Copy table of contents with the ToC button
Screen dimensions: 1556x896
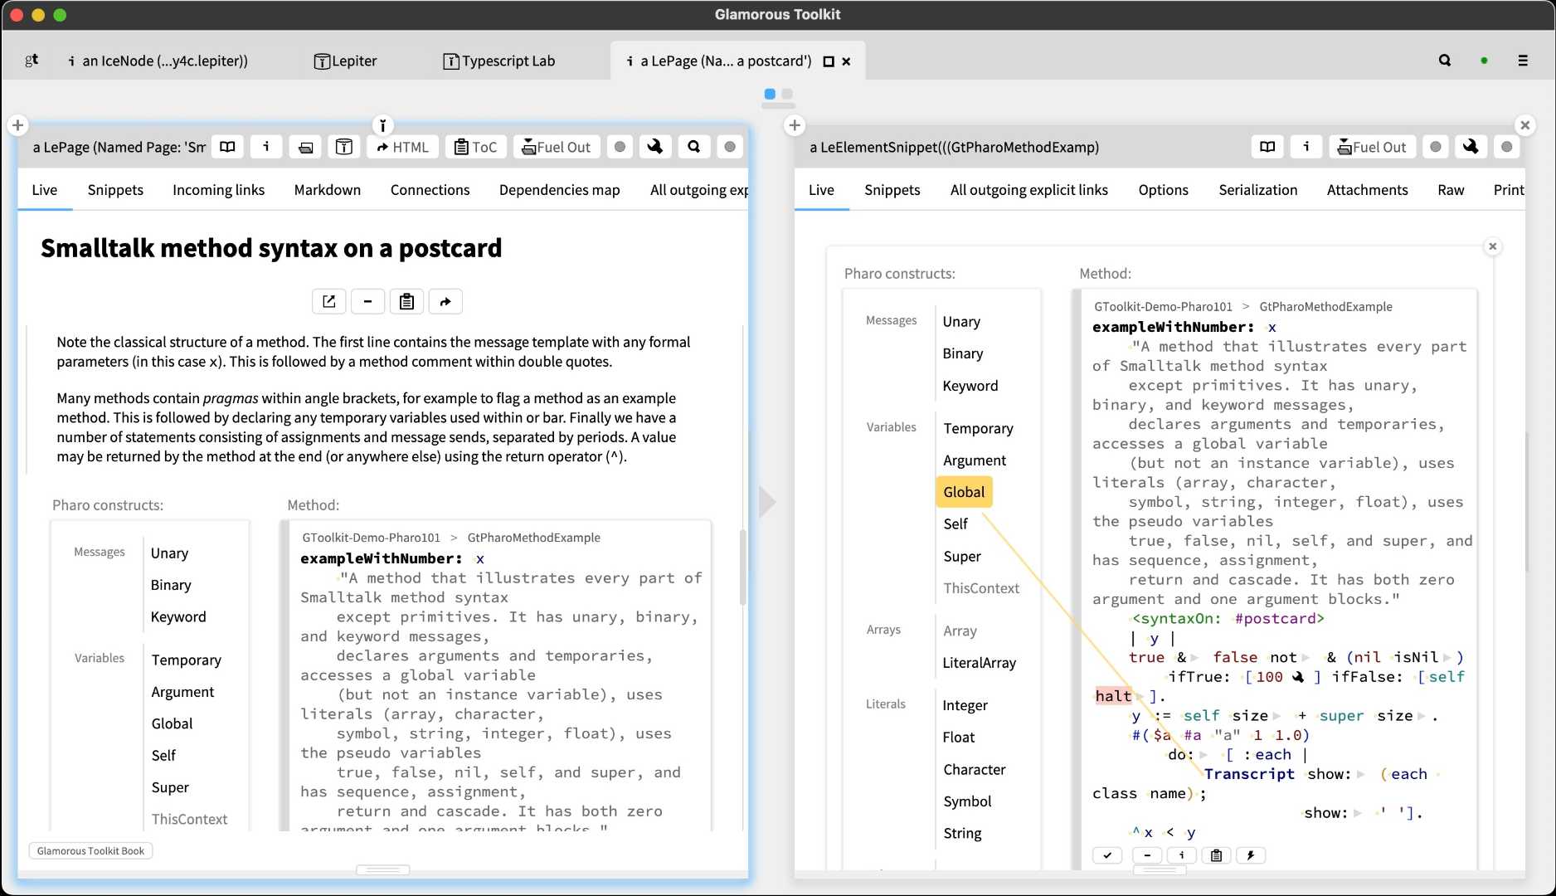476,147
